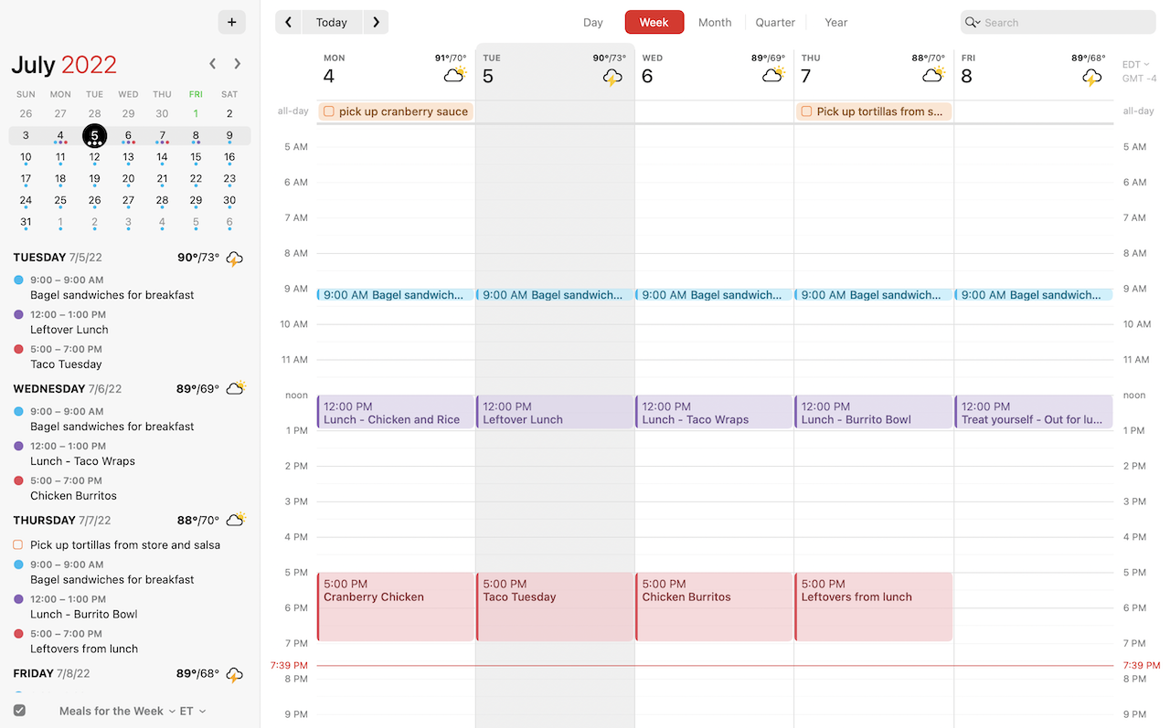Click Monday's weather icon in week header
Screen dimensions: 1170x728
[x=454, y=75]
